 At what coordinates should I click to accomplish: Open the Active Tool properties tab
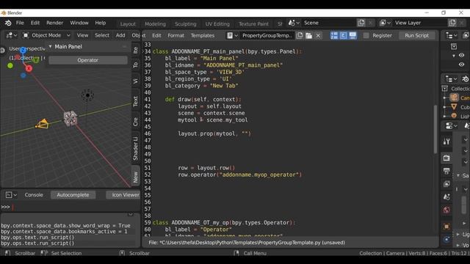pyautogui.click(x=446, y=142)
